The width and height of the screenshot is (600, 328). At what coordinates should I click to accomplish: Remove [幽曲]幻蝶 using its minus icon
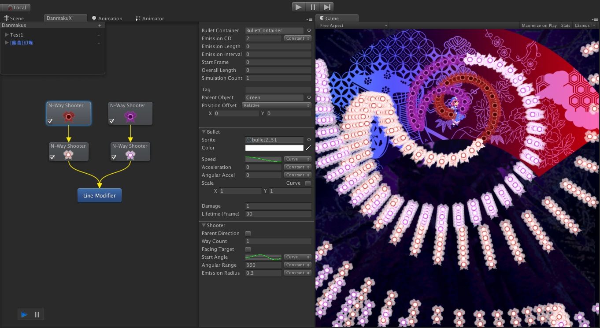[99, 43]
